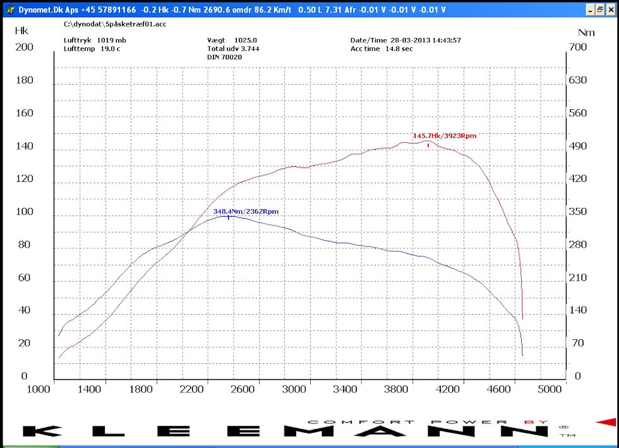Click the Acc time 14.8 sec reading
The height and width of the screenshot is (448, 619).
382,49
